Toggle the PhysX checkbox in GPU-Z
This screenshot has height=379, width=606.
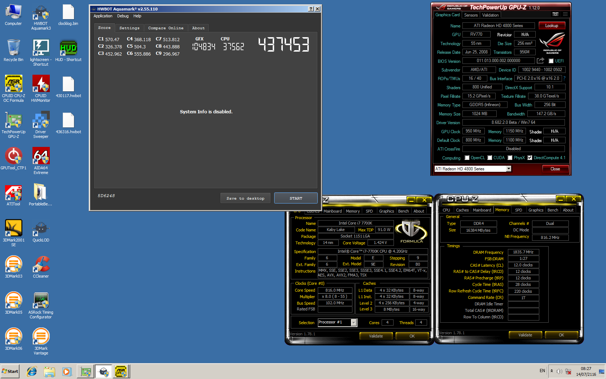510,158
